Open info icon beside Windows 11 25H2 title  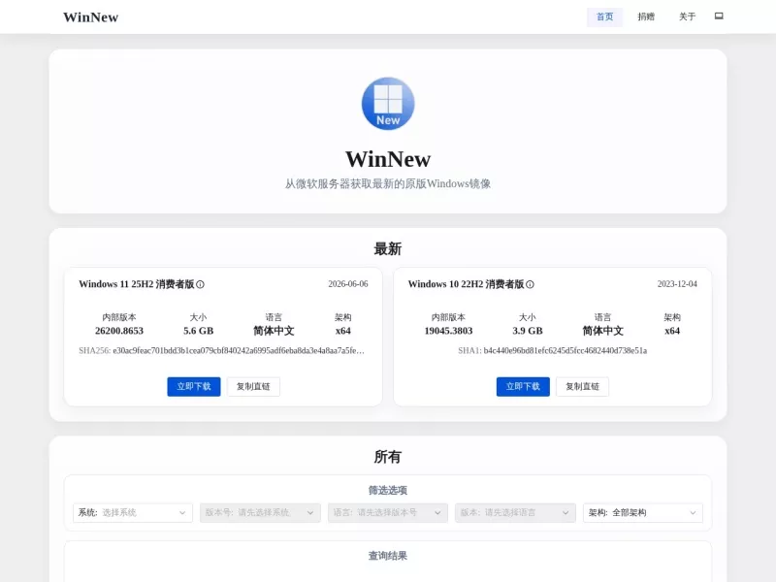click(200, 284)
